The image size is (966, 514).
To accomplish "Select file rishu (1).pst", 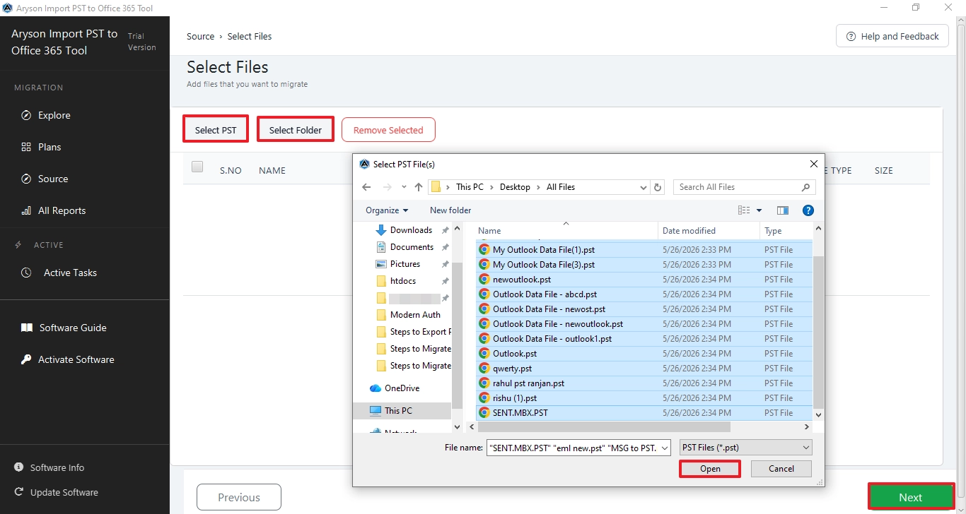I will [x=644, y=398].
